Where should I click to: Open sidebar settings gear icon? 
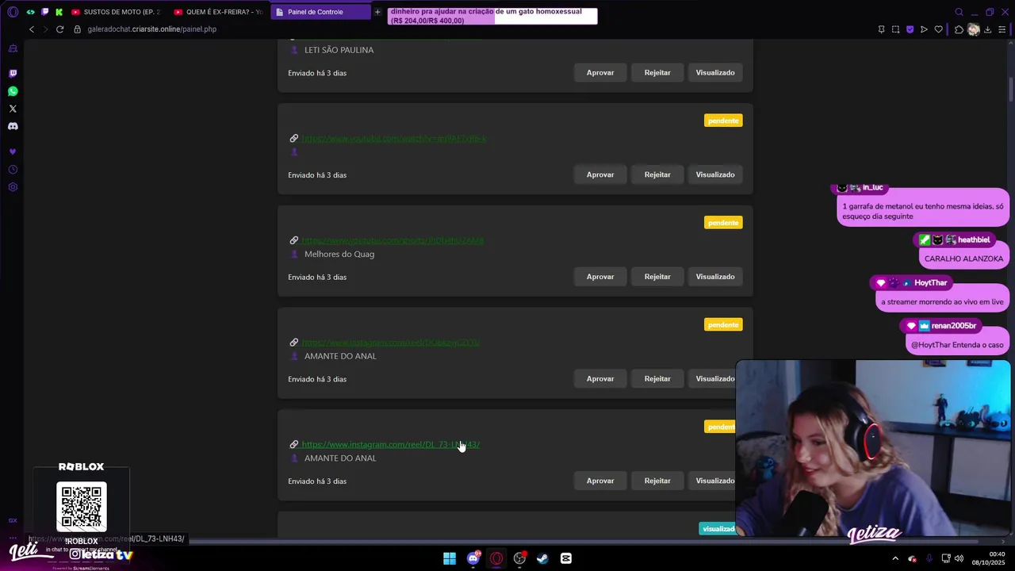click(x=13, y=187)
